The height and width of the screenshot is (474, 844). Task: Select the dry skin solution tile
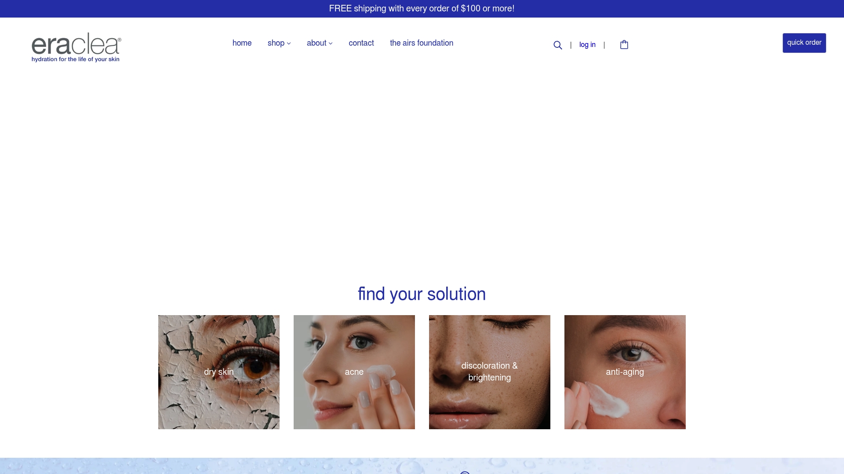click(x=219, y=372)
